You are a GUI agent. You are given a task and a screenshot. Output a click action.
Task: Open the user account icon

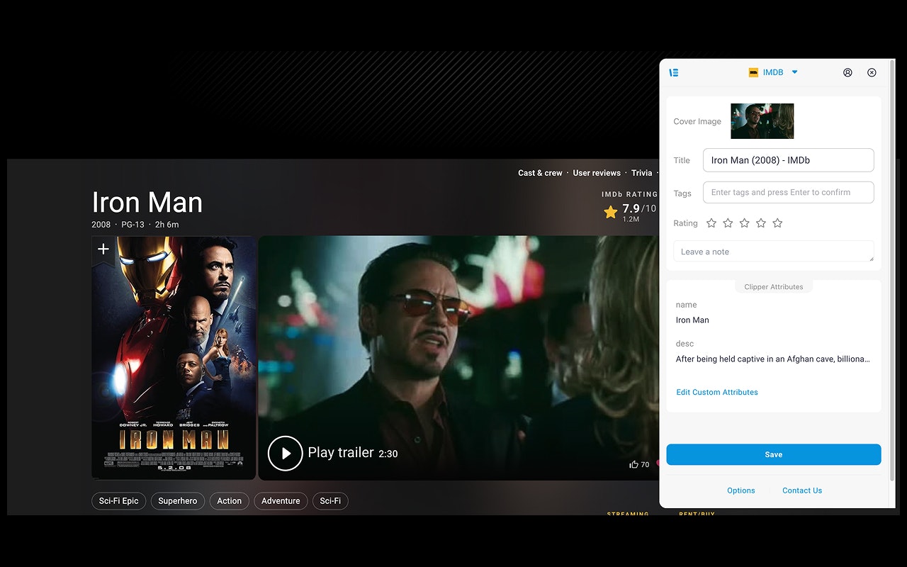847,72
